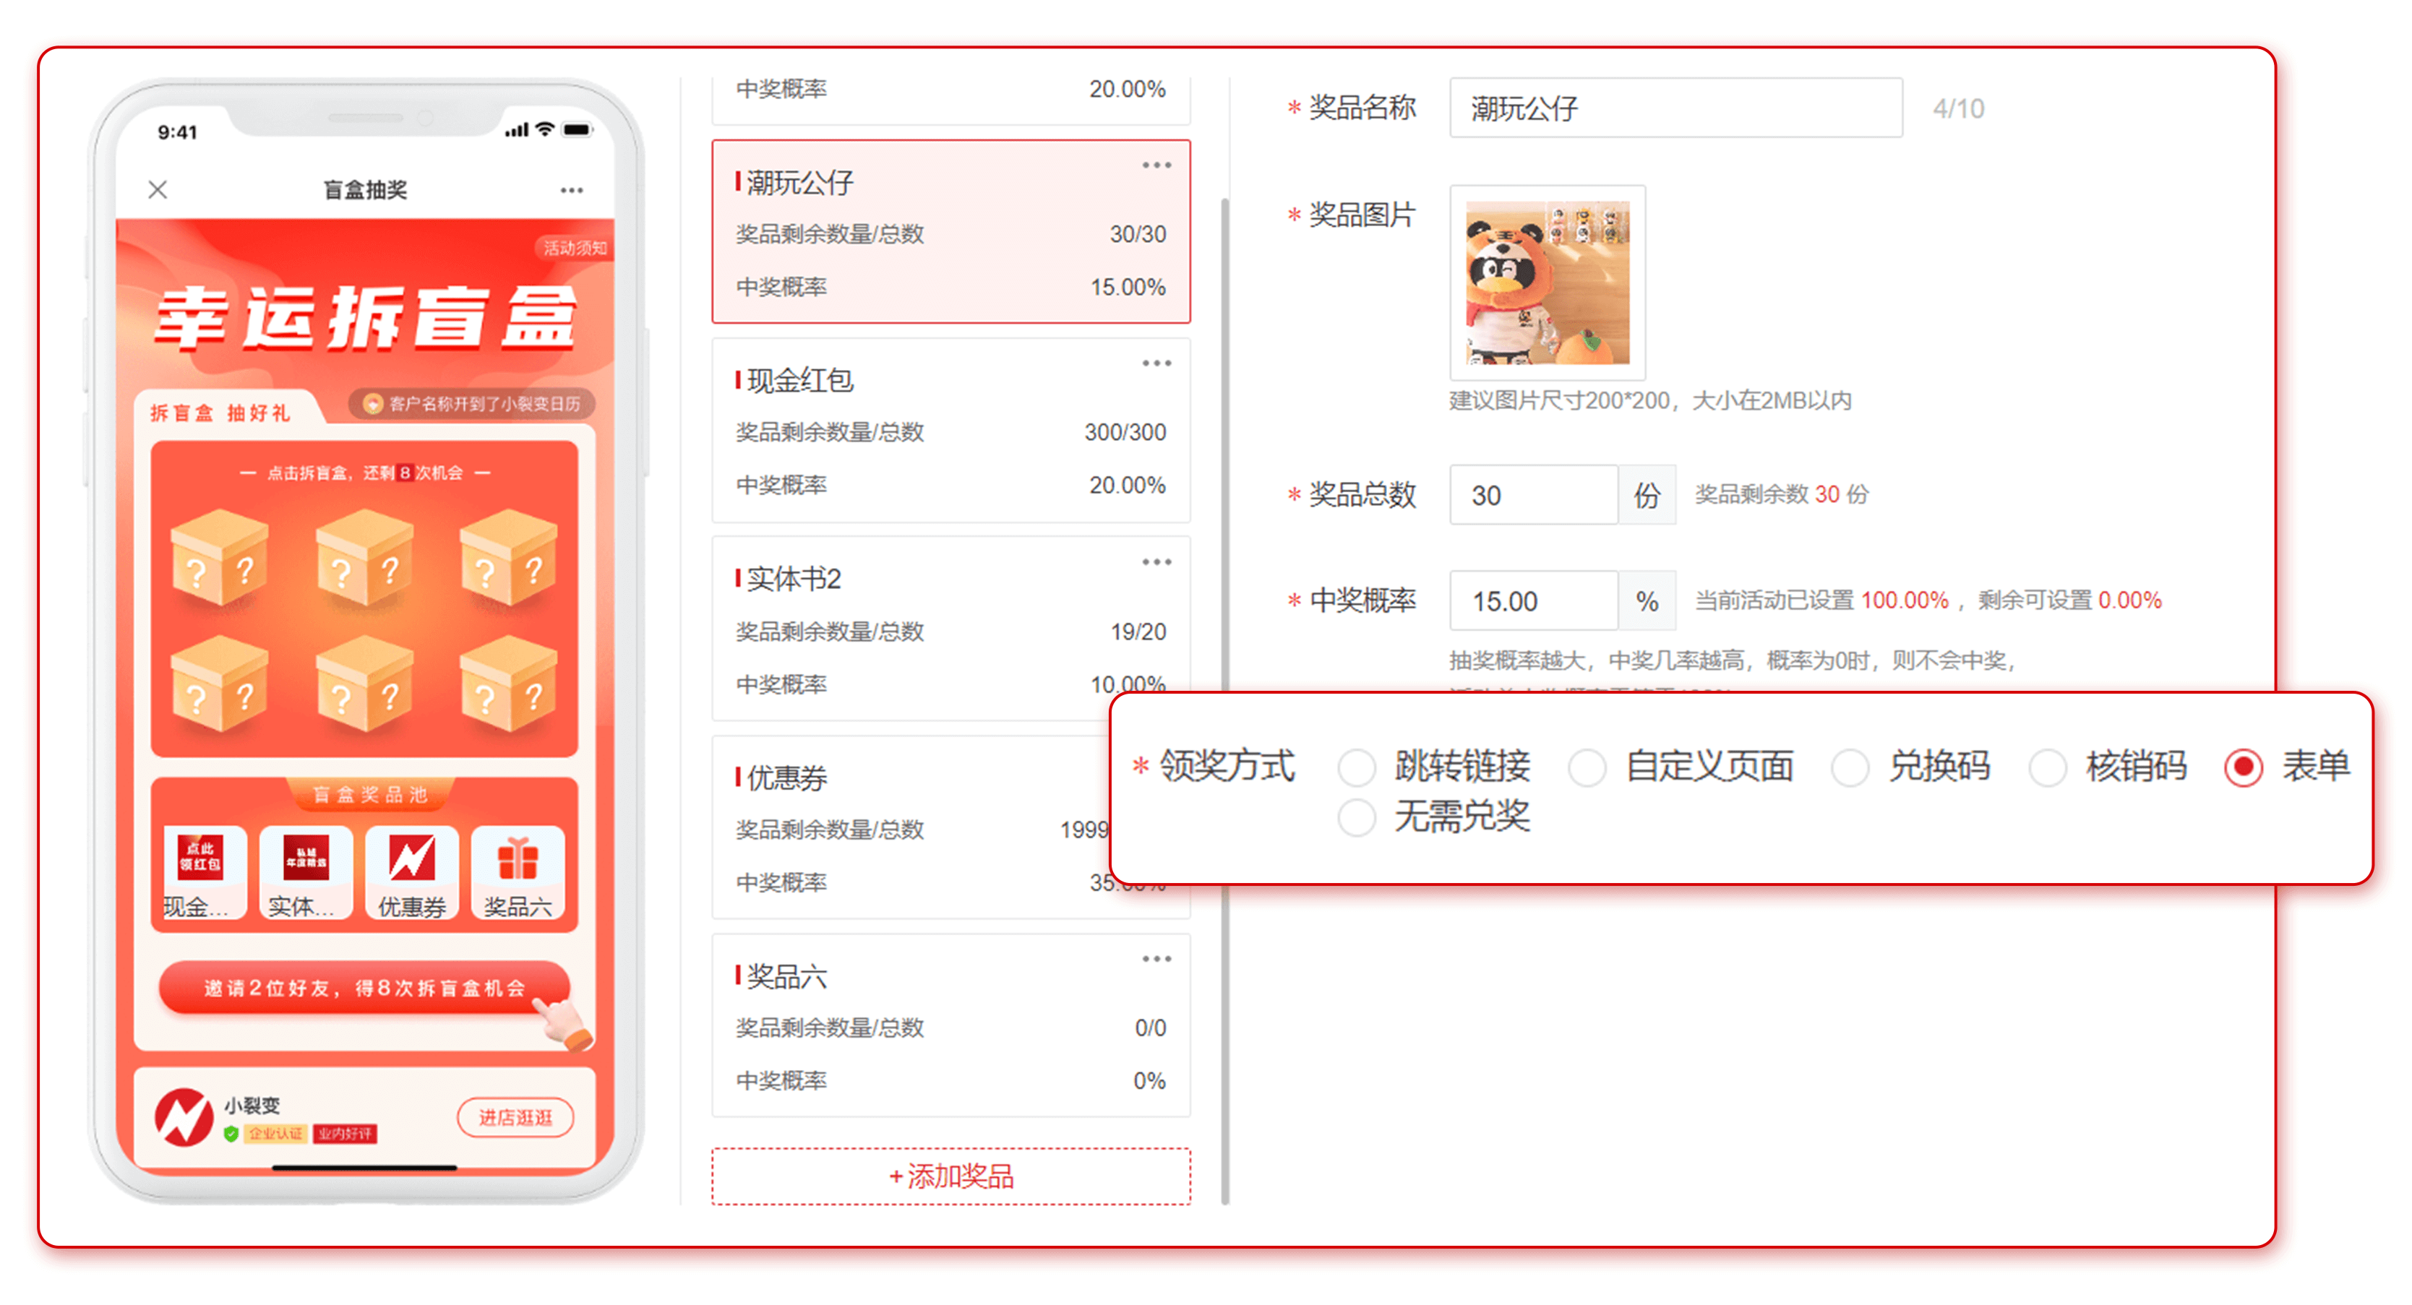Open the 现金红包 card options menu
Screen dimensions: 2412x1305
1157,364
